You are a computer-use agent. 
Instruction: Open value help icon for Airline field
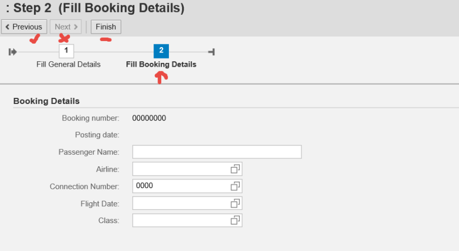point(236,169)
